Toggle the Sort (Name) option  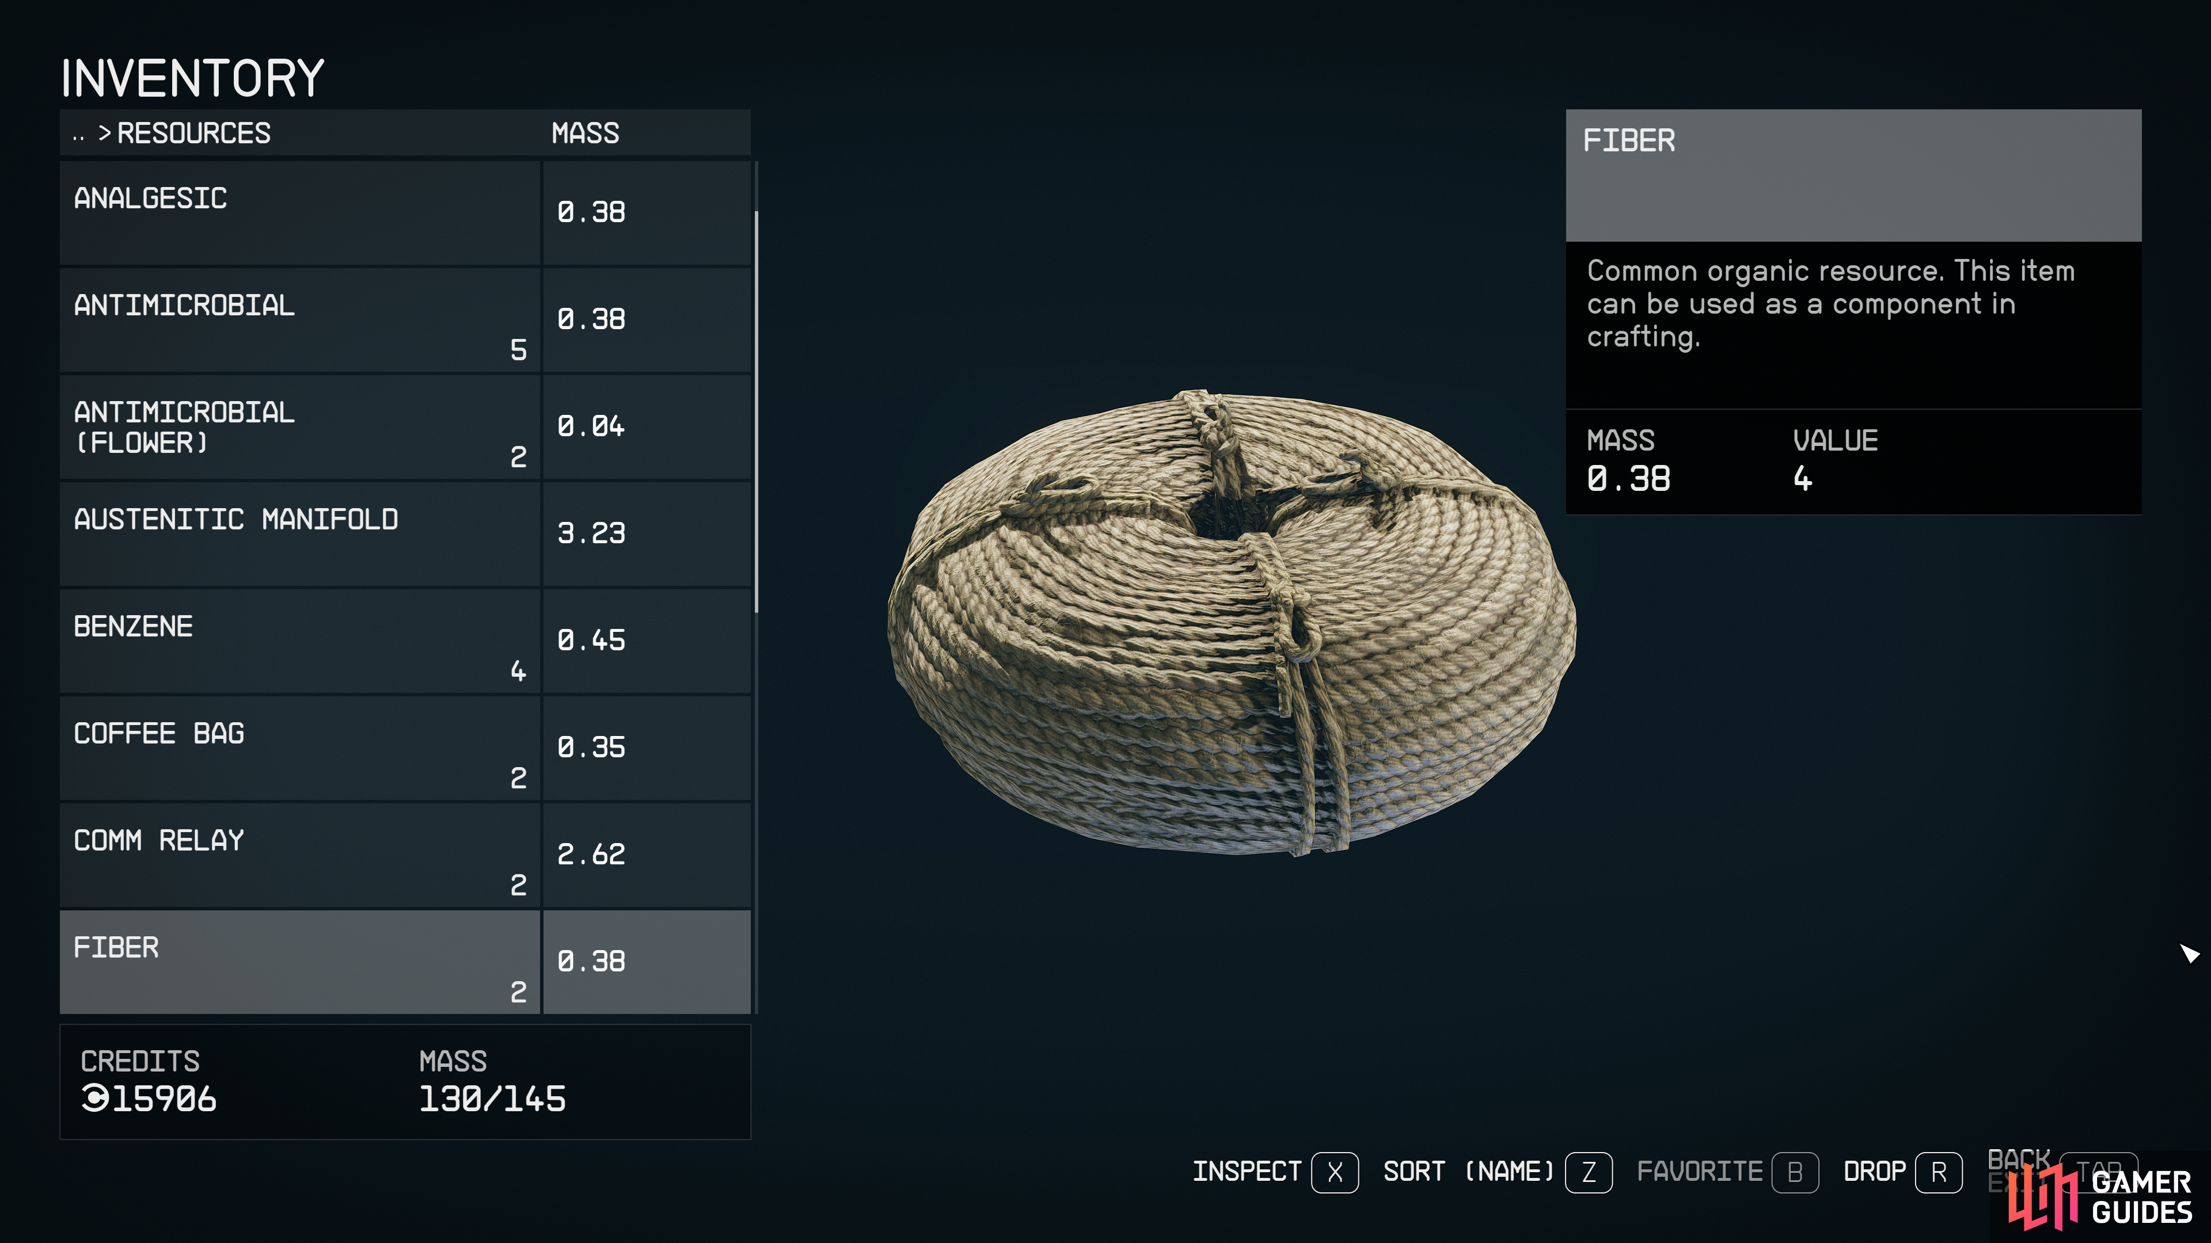point(1469,1172)
